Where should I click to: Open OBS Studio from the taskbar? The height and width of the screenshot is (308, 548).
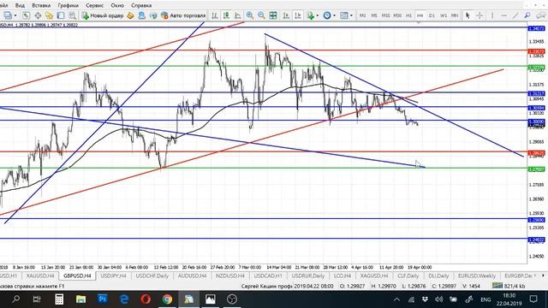(x=232, y=299)
